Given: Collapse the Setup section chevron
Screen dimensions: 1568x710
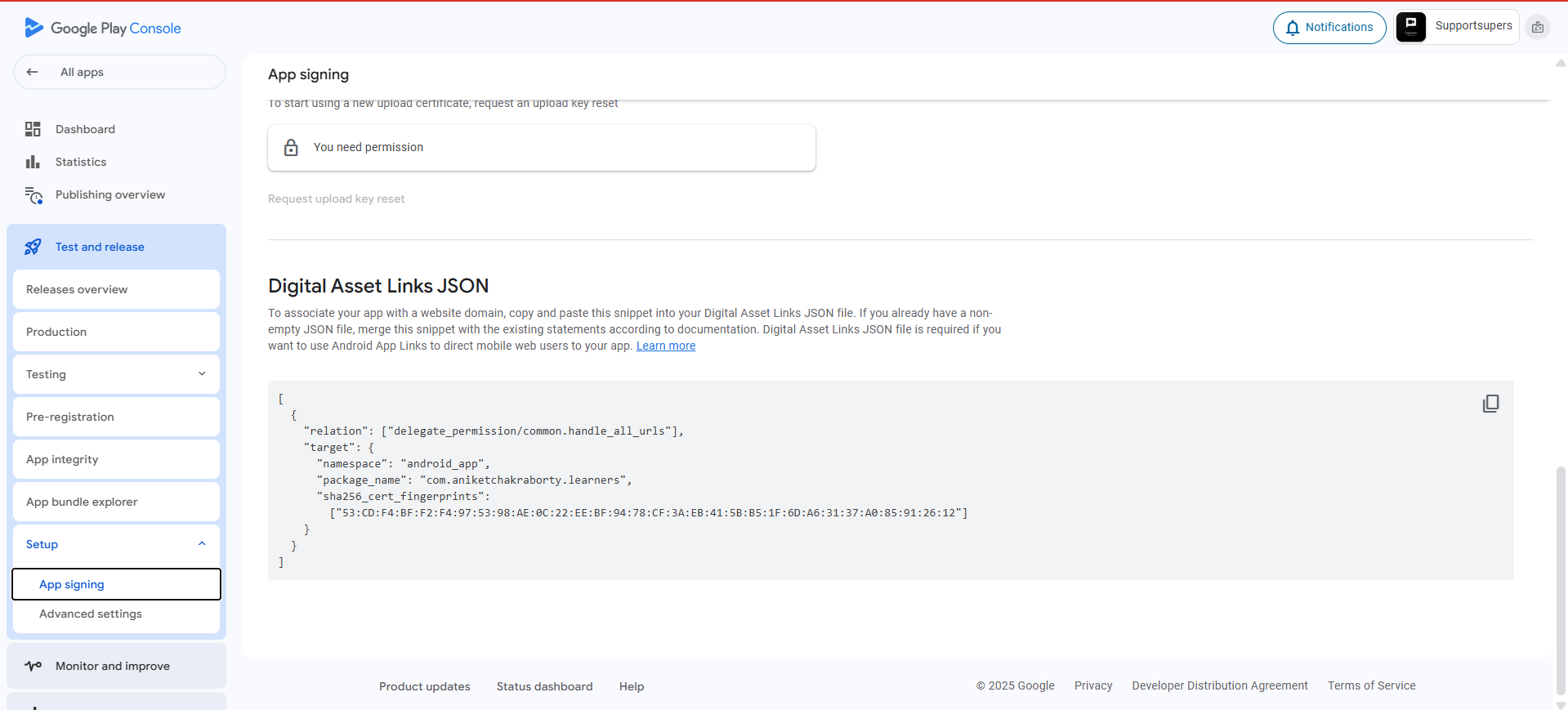Looking at the screenshot, I should click(202, 544).
